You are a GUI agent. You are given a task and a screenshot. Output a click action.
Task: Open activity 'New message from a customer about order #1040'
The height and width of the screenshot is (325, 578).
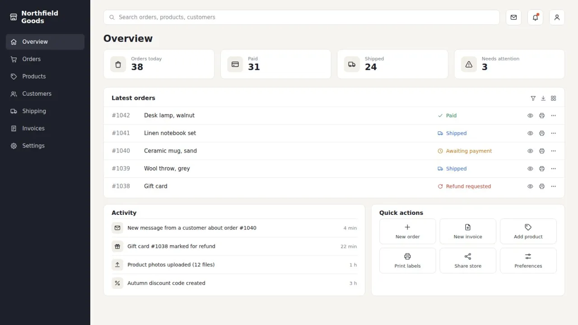tap(234, 228)
